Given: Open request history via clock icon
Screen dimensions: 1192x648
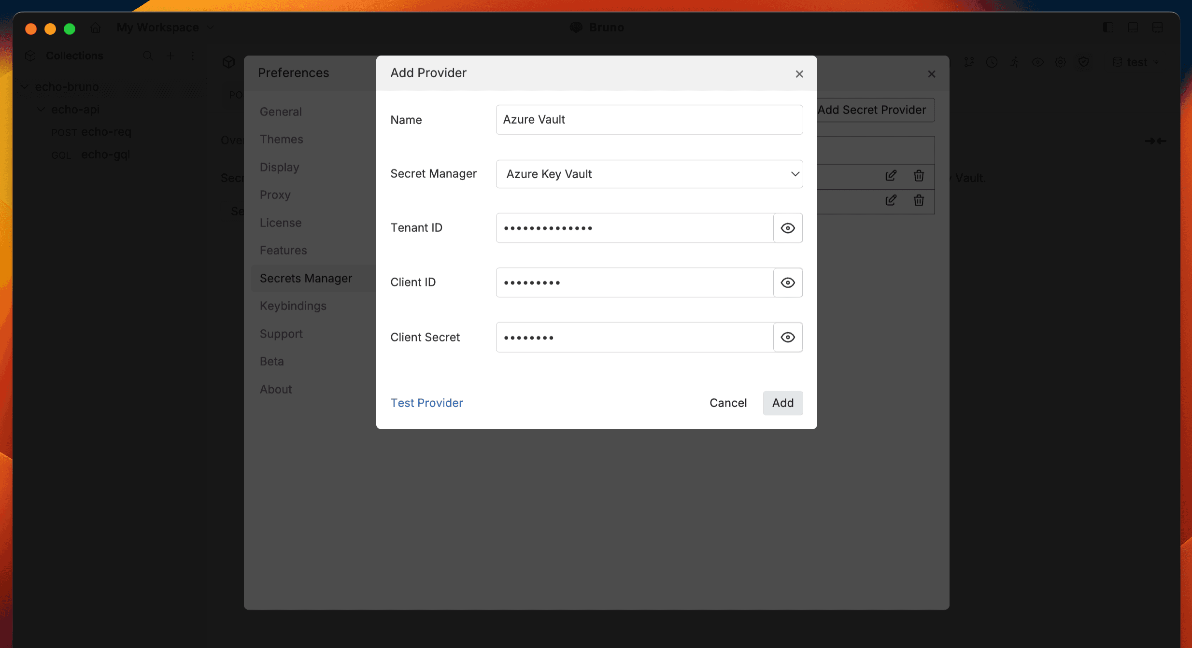Looking at the screenshot, I should coord(992,62).
